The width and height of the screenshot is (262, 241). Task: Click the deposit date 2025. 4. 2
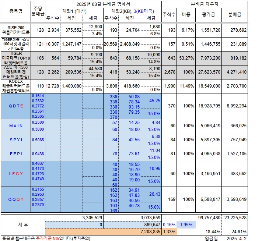(x=237, y=239)
